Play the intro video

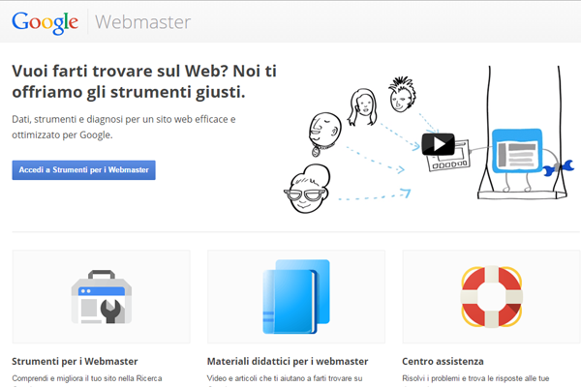[438, 144]
